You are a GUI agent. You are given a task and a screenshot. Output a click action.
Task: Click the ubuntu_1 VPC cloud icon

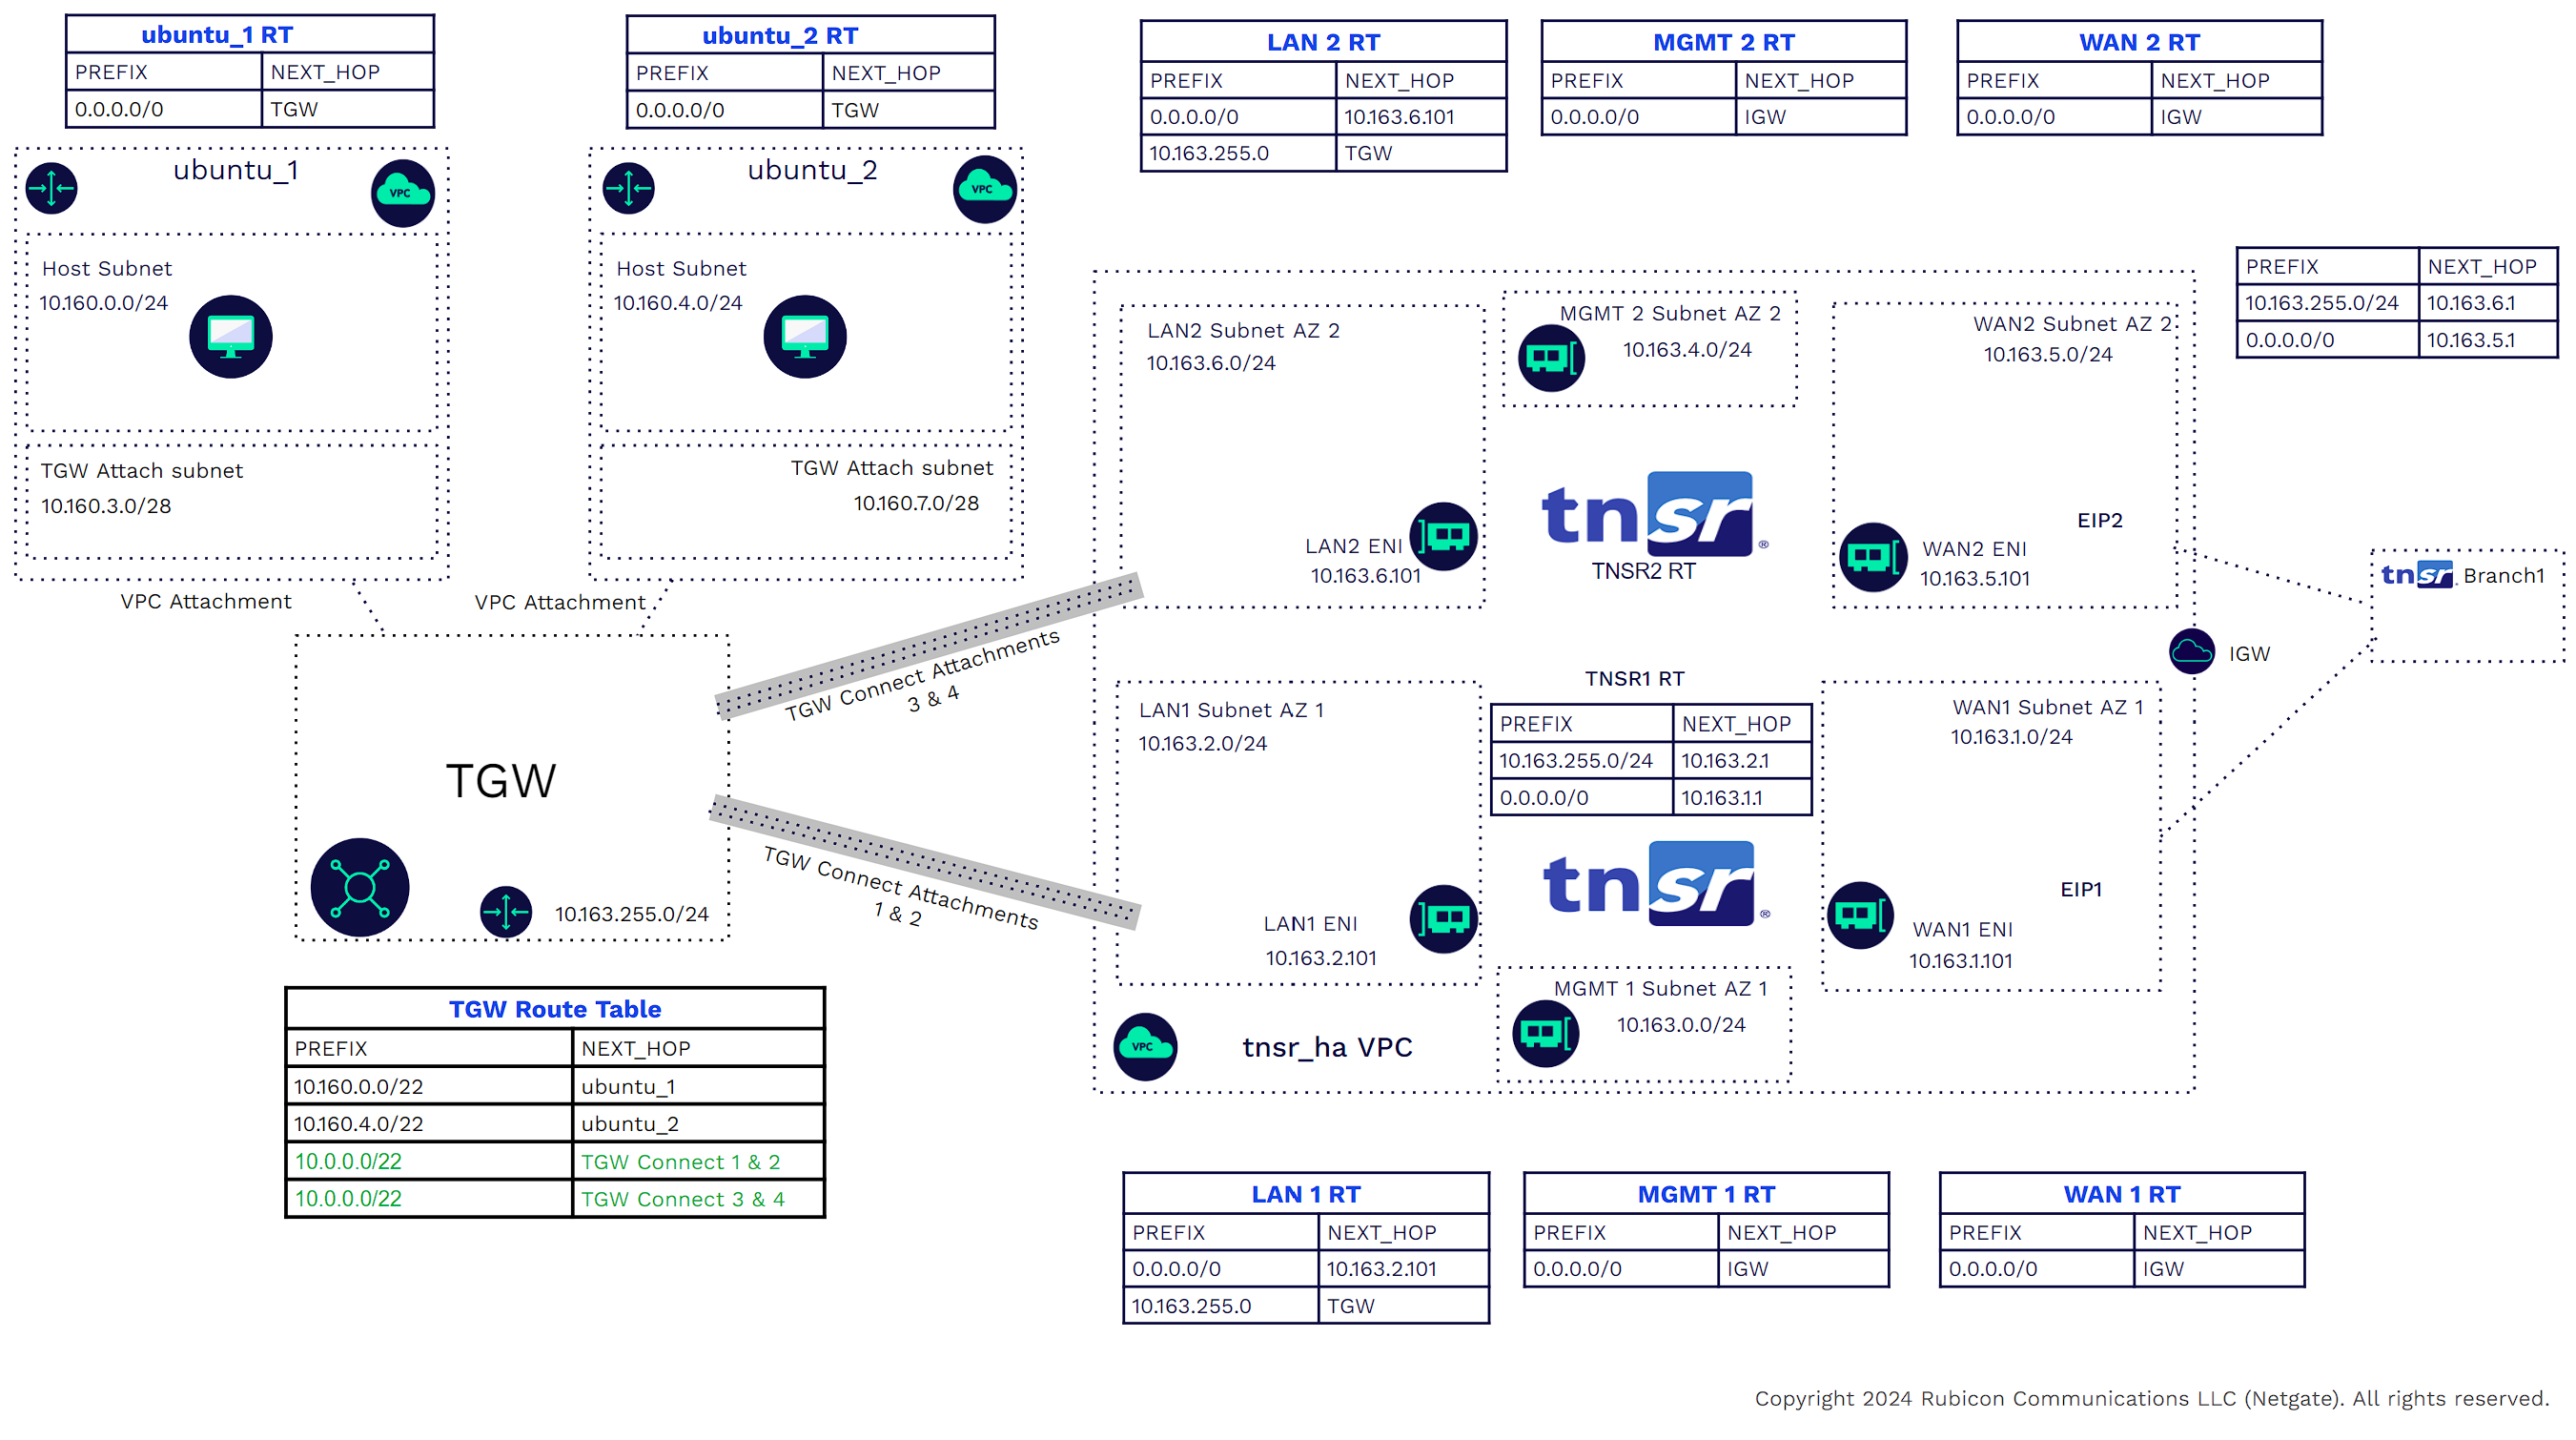point(402,192)
